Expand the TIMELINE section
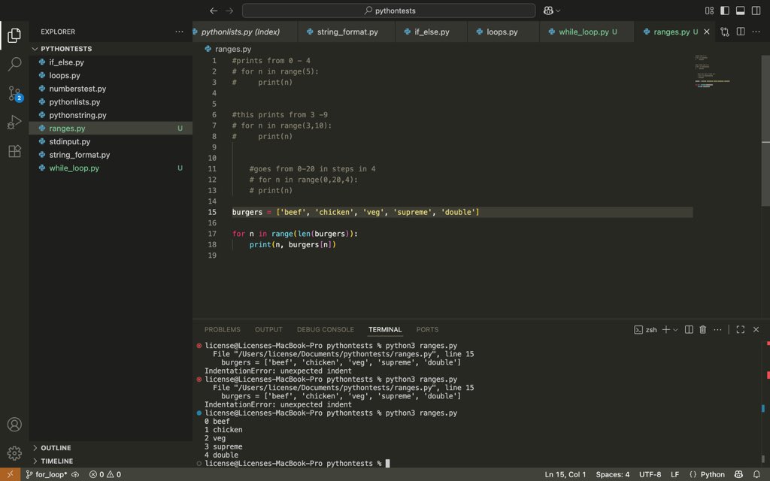Screen dimensions: 770x481 [111, 461]
